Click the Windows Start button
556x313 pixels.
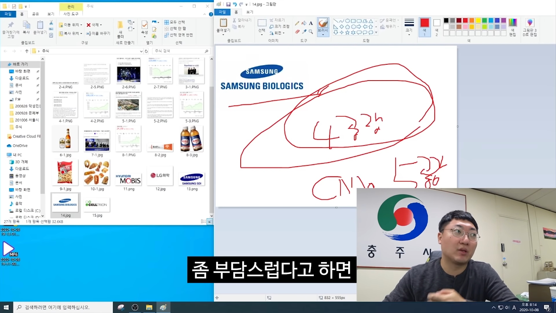(x=6, y=307)
